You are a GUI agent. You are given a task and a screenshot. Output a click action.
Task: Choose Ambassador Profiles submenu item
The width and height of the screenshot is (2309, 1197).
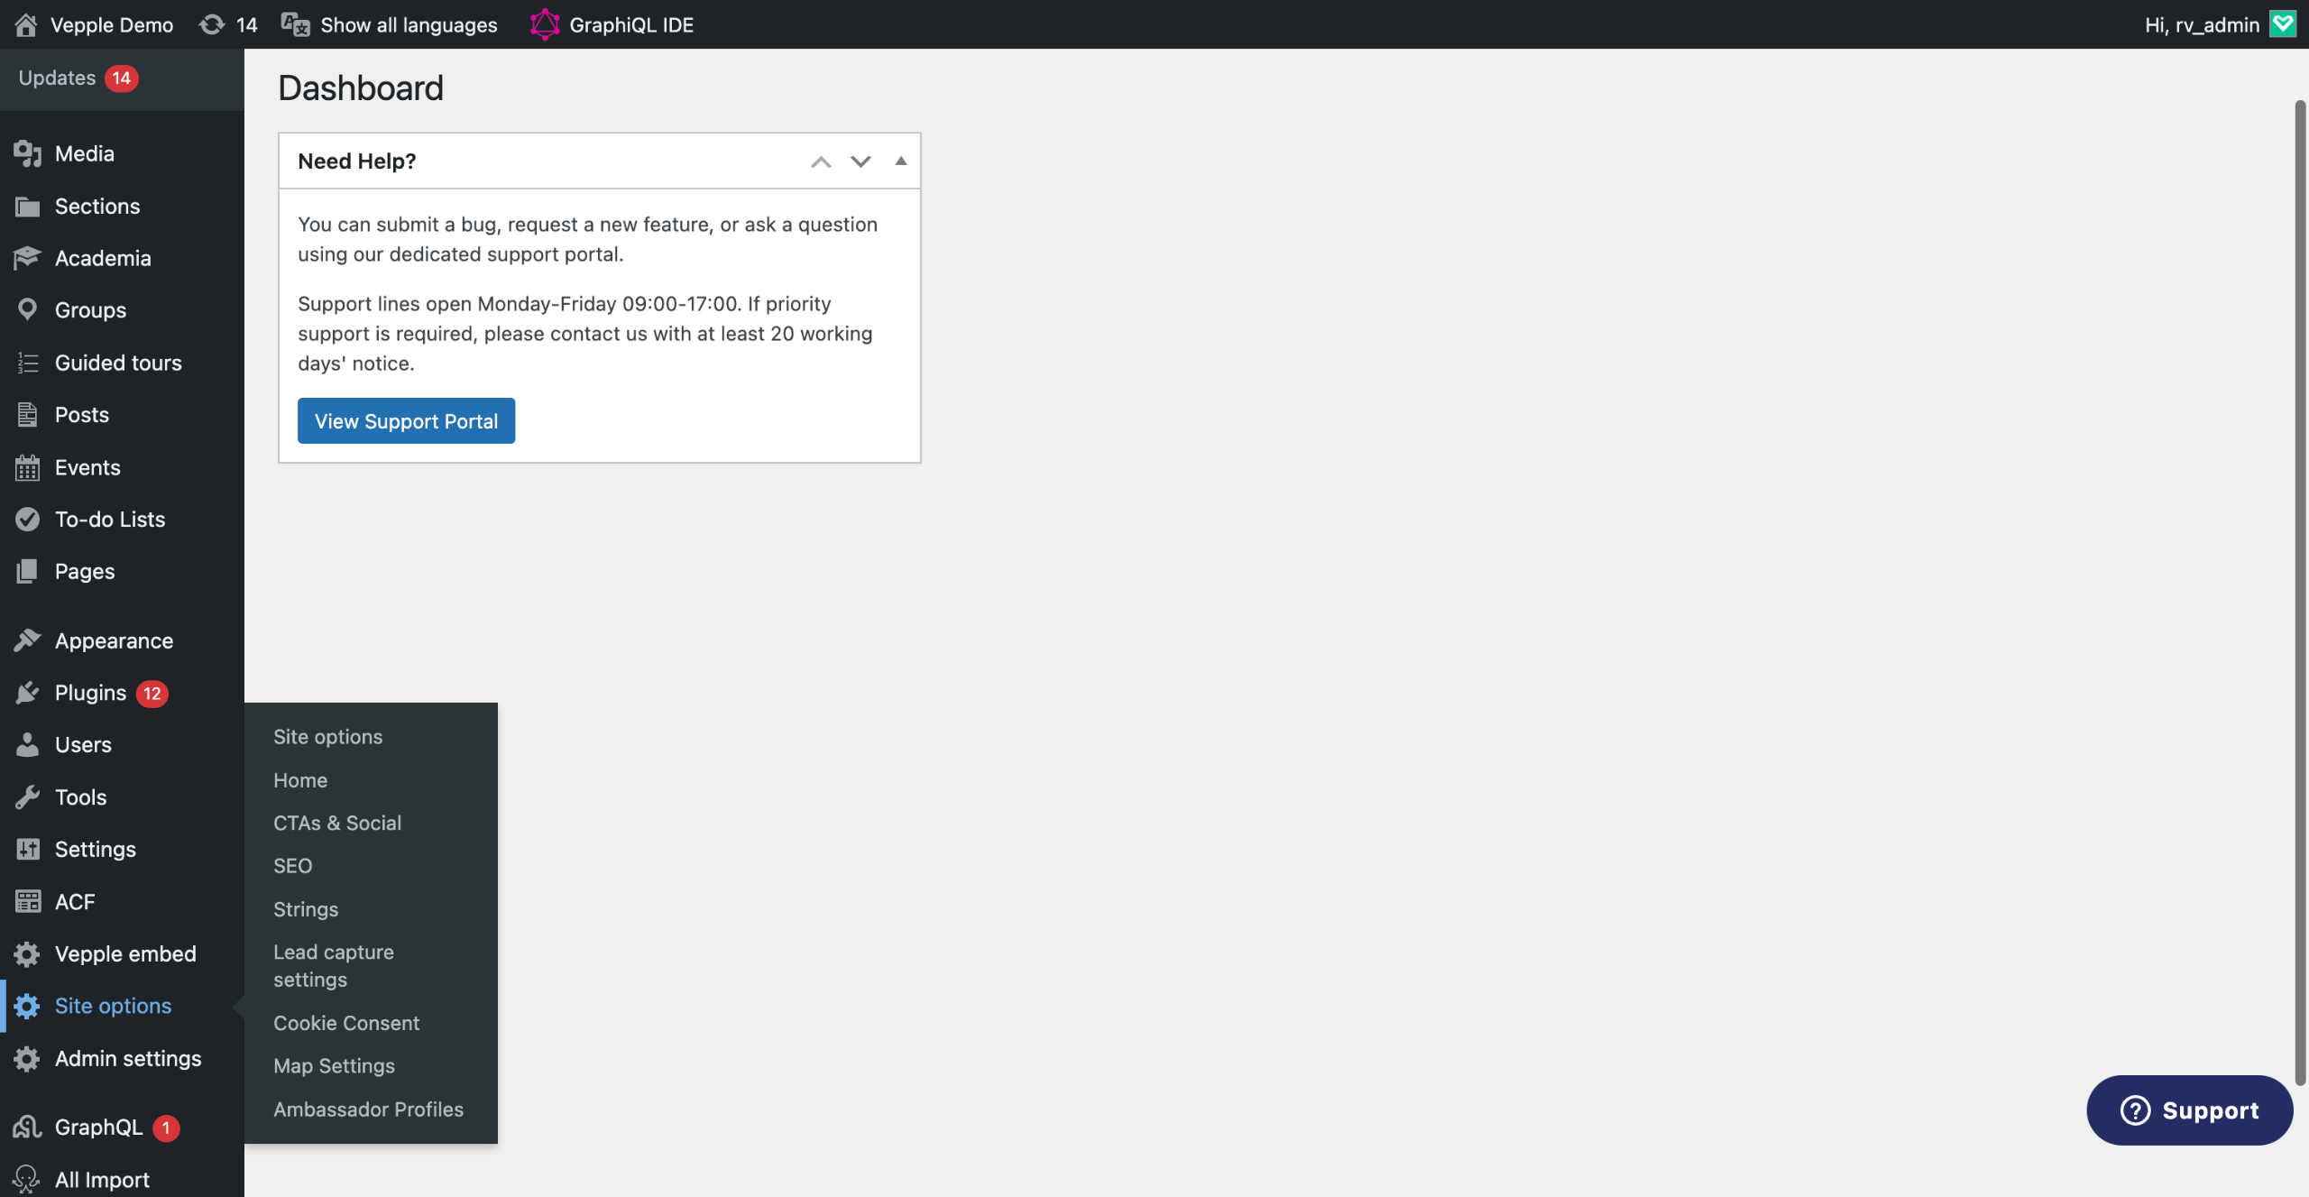pos(368,1110)
